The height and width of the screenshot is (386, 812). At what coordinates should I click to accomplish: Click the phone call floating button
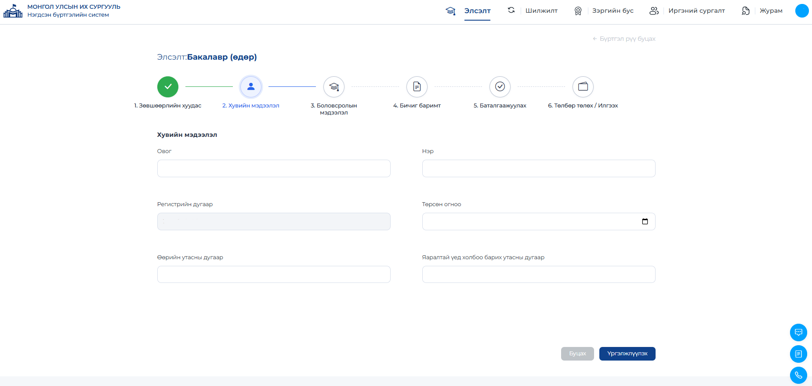tap(798, 375)
